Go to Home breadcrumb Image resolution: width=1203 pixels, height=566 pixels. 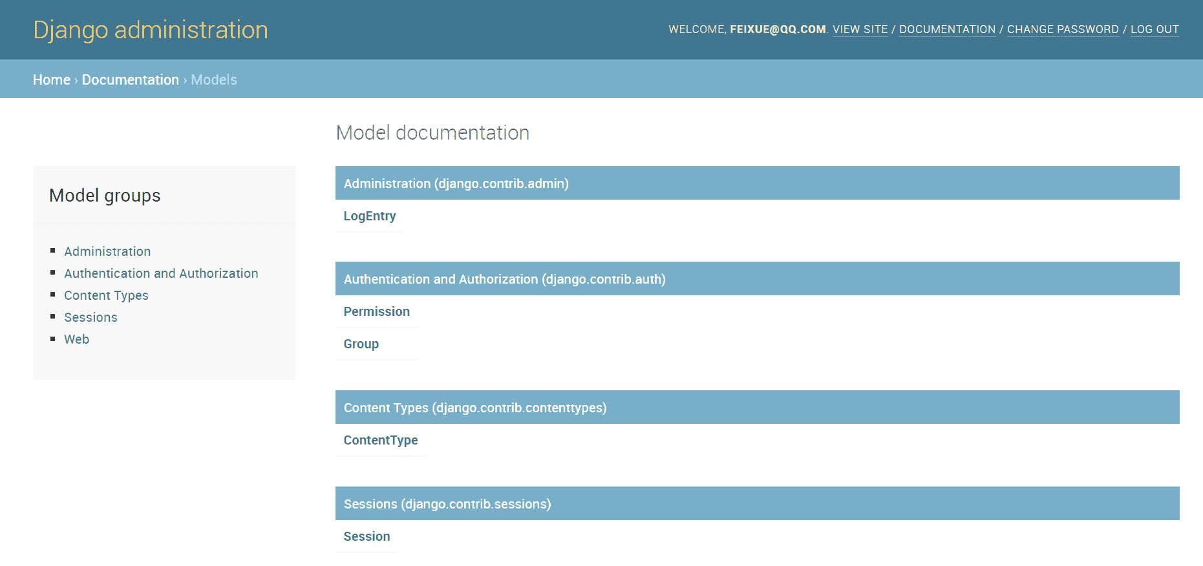(x=52, y=79)
